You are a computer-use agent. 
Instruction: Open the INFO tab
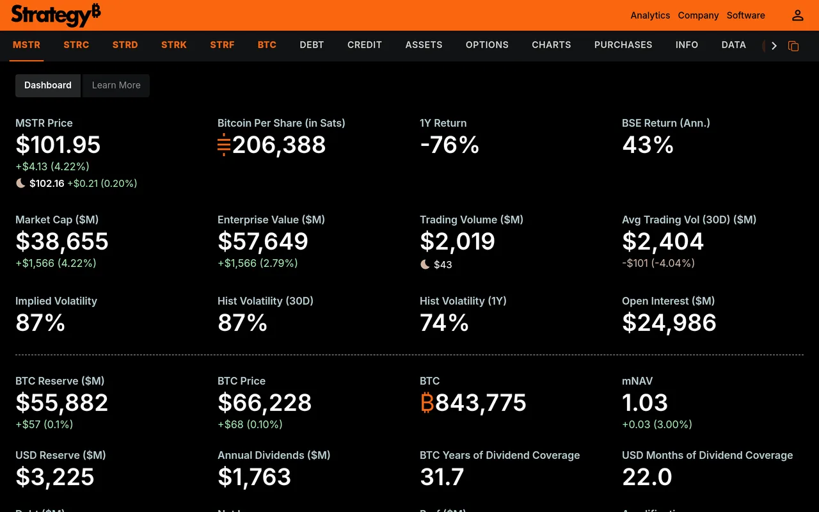point(687,45)
